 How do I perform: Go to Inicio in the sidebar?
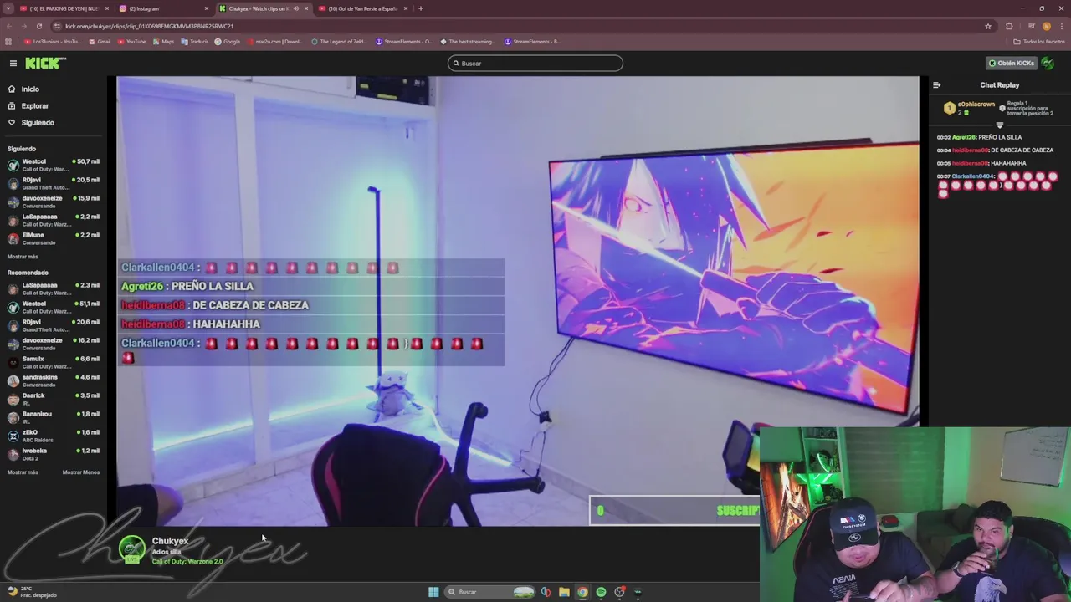coord(30,89)
